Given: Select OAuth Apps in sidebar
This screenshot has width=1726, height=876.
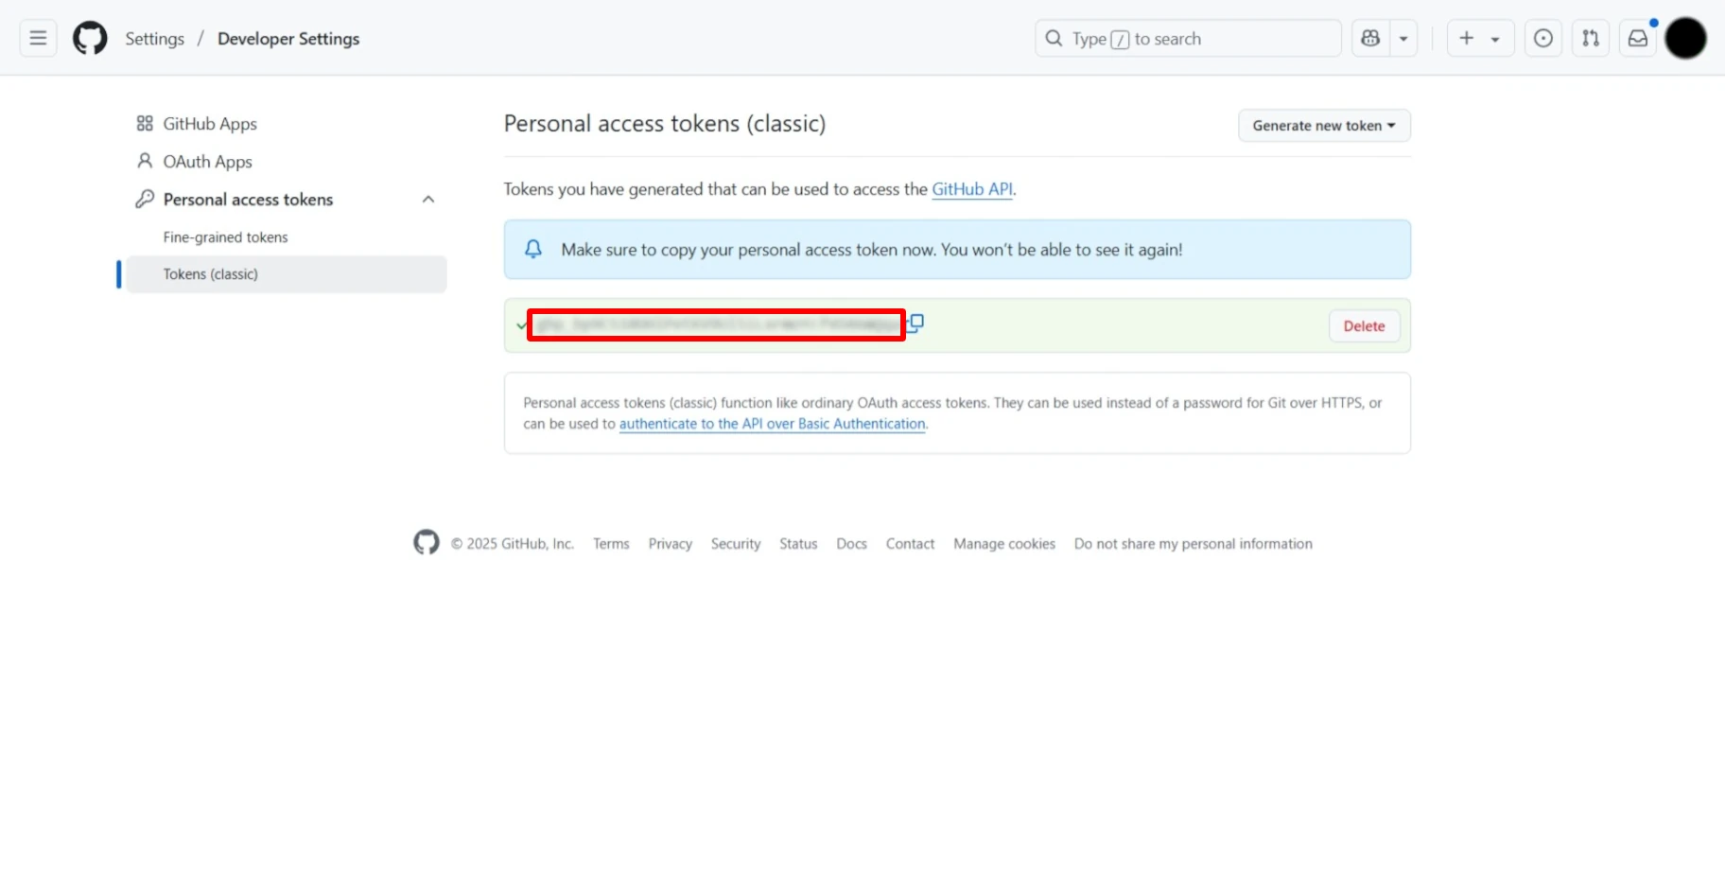Looking at the screenshot, I should click(x=207, y=162).
